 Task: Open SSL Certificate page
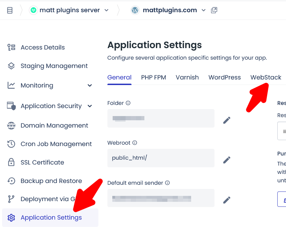click(x=42, y=162)
